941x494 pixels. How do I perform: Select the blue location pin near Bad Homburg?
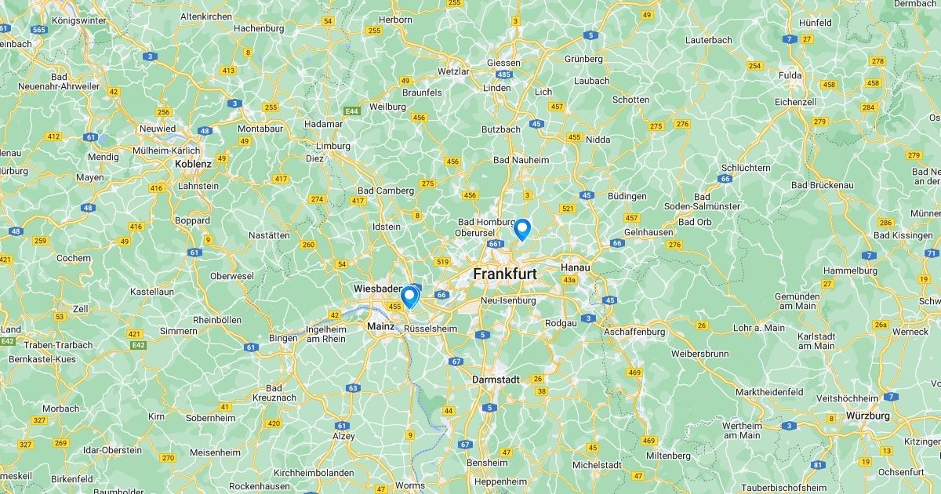[522, 229]
